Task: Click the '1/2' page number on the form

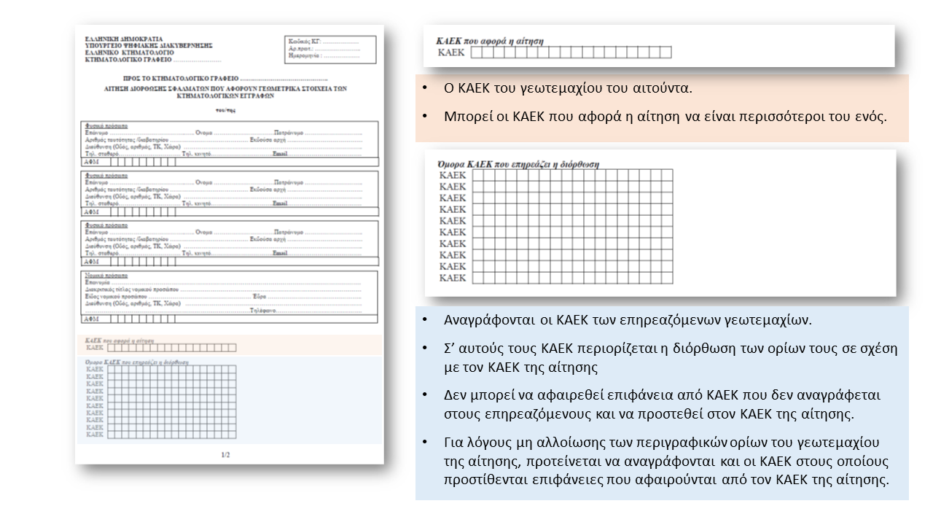Action: pyautogui.click(x=225, y=455)
